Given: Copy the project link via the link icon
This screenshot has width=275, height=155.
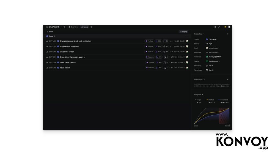Looking at the screenshot, I should pos(219,27).
